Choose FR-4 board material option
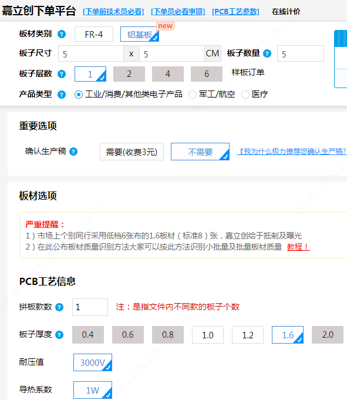Viewport: 347px width, 400px height. pos(94,34)
